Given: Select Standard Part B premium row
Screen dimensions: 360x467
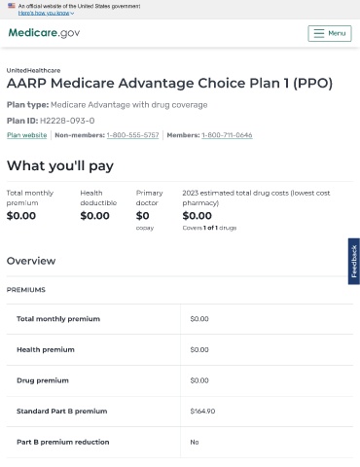Looking at the screenshot, I should tap(180, 412).
